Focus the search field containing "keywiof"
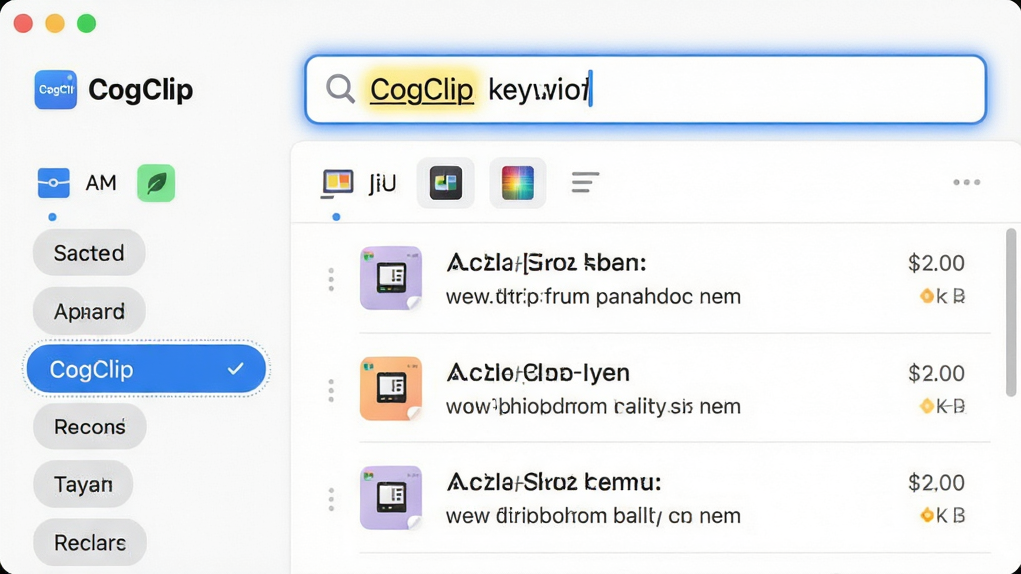The width and height of the screenshot is (1021, 574). coord(645,89)
